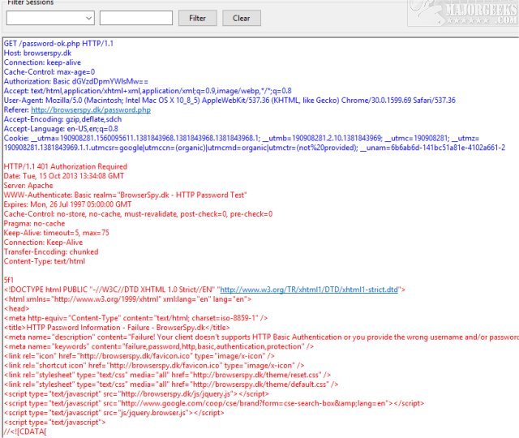Select the script src js/jquery.browser.js line
519x438 pixels.
point(114,413)
